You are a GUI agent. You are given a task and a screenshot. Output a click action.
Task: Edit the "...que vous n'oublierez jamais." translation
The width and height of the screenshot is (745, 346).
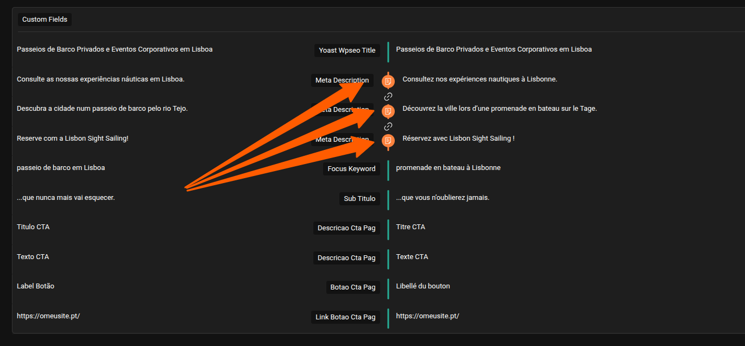pyautogui.click(x=443, y=198)
